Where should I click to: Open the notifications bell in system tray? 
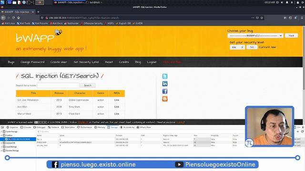tap(287, 2)
